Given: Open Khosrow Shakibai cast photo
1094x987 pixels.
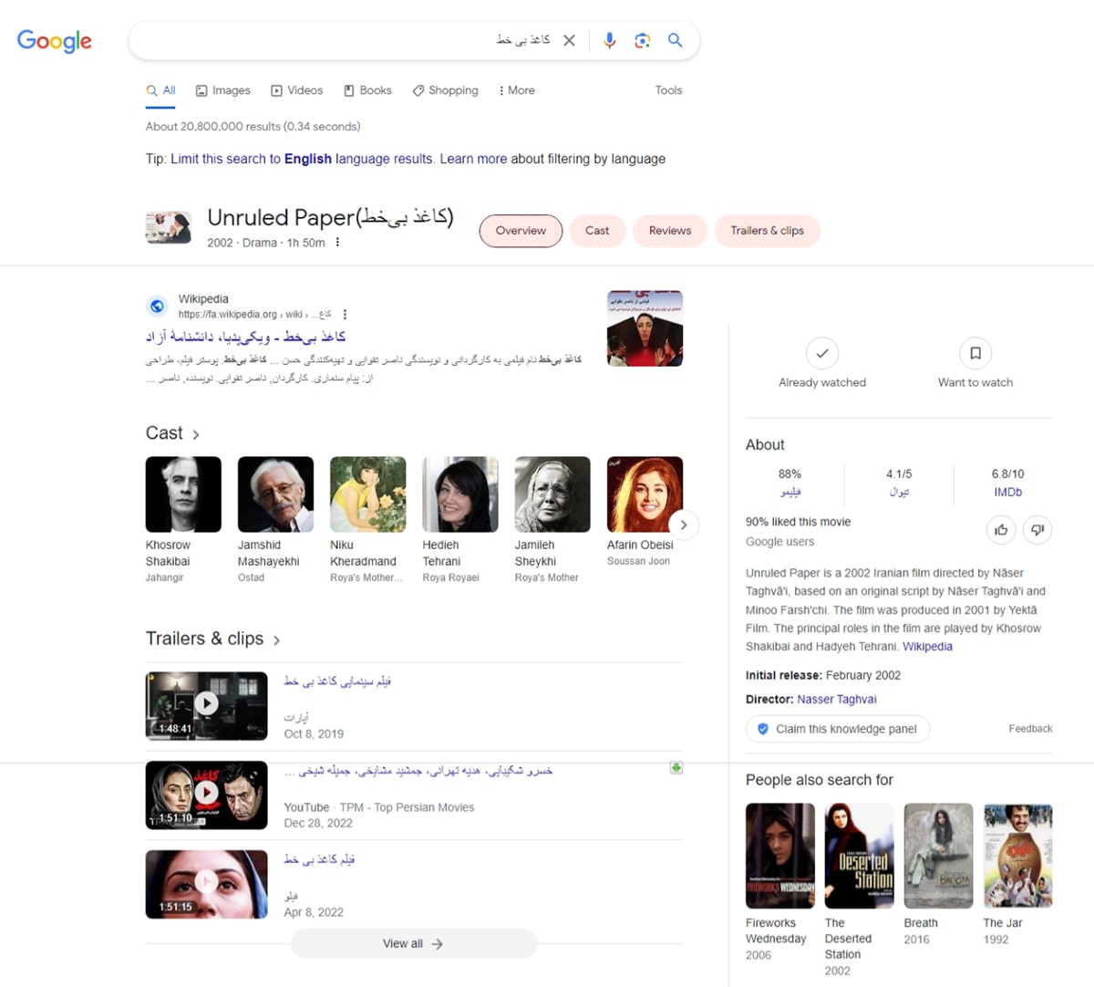Looking at the screenshot, I should coord(183,494).
